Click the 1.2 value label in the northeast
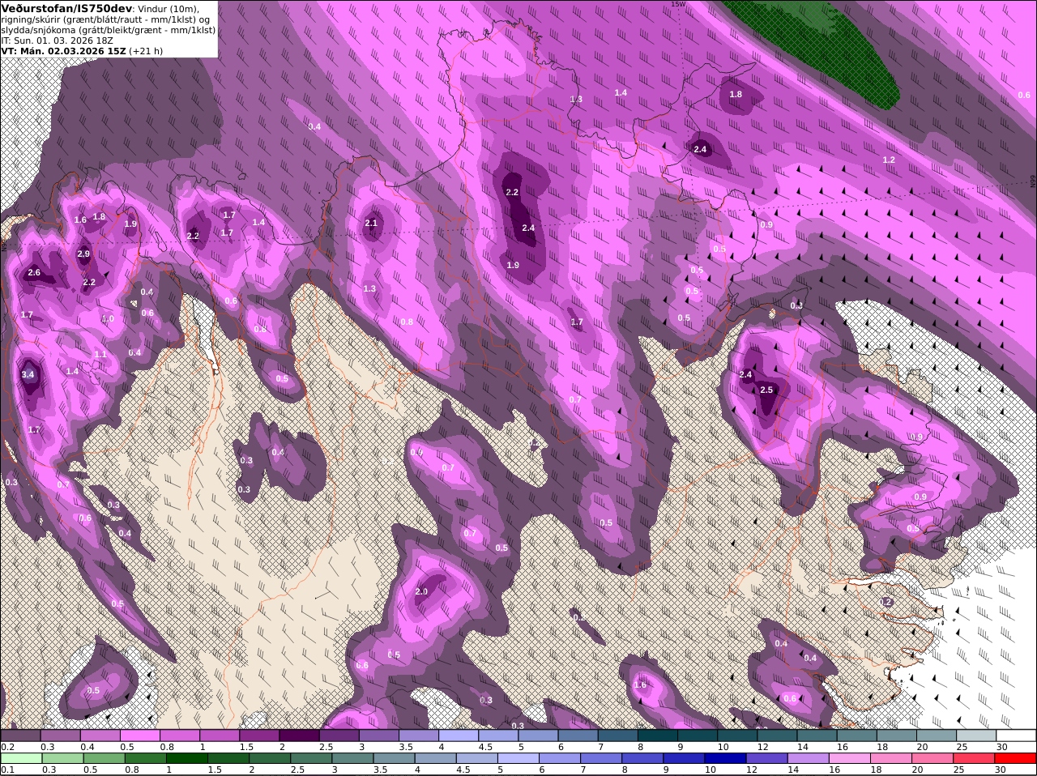The height and width of the screenshot is (776, 1037). pos(889,160)
